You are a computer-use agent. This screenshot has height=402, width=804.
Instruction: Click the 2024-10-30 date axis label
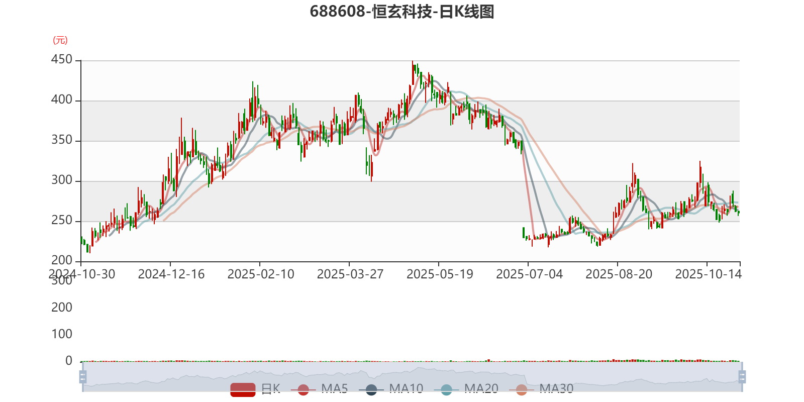[x=82, y=274]
